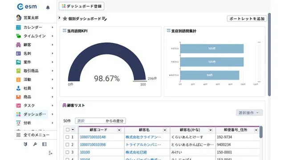Screen dimensions: 285x160
Task: Click the 全てのメニュー grid icon
Action: point(18,135)
